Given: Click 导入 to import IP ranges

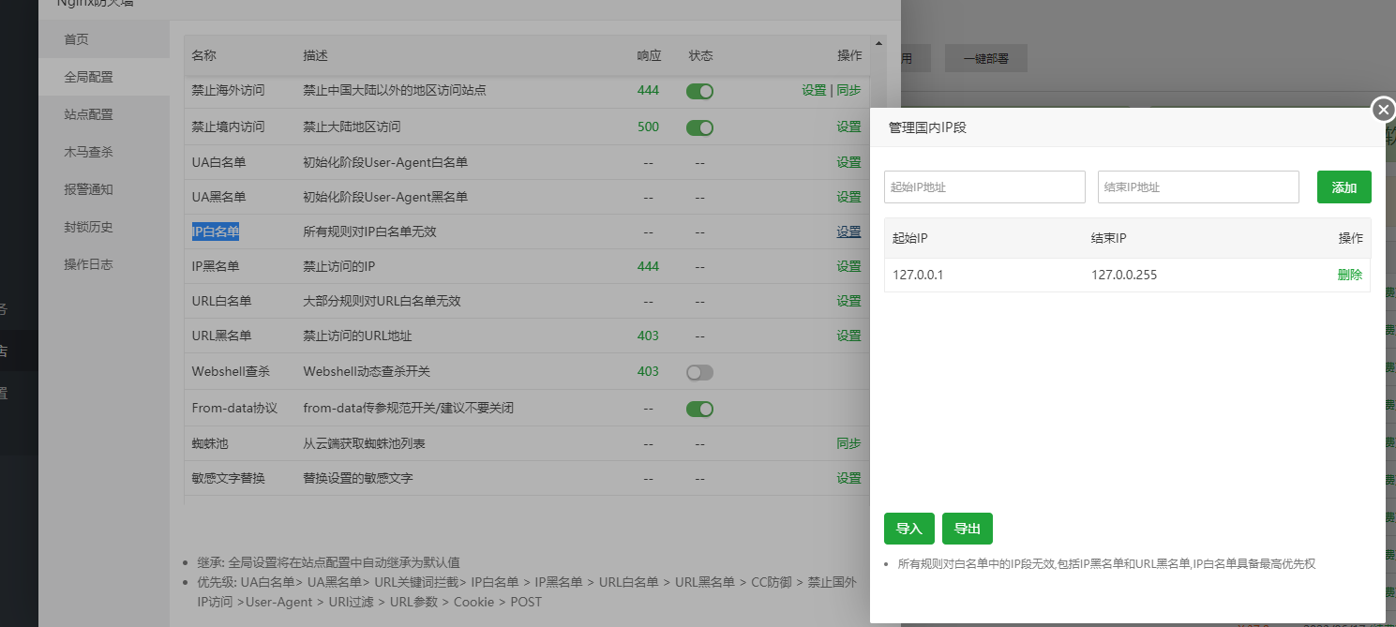Looking at the screenshot, I should pyautogui.click(x=909, y=529).
